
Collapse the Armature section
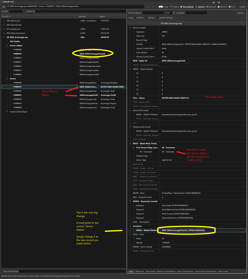[x=130, y=226]
